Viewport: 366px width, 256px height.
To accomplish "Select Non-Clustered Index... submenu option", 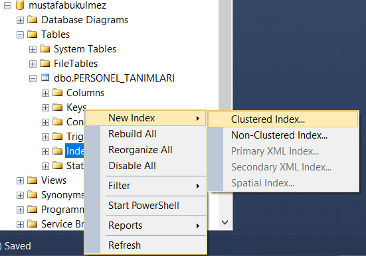I will (283, 135).
